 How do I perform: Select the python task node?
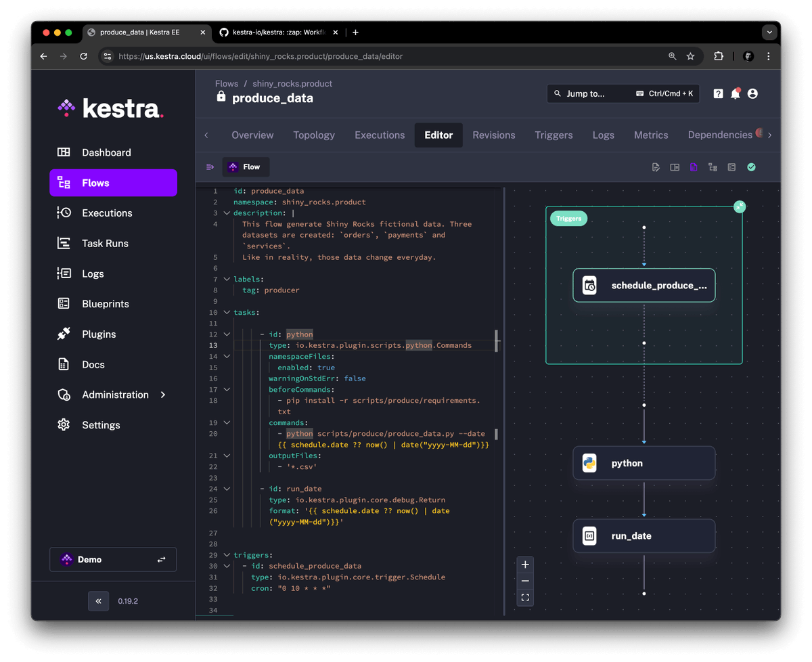coord(644,463)
